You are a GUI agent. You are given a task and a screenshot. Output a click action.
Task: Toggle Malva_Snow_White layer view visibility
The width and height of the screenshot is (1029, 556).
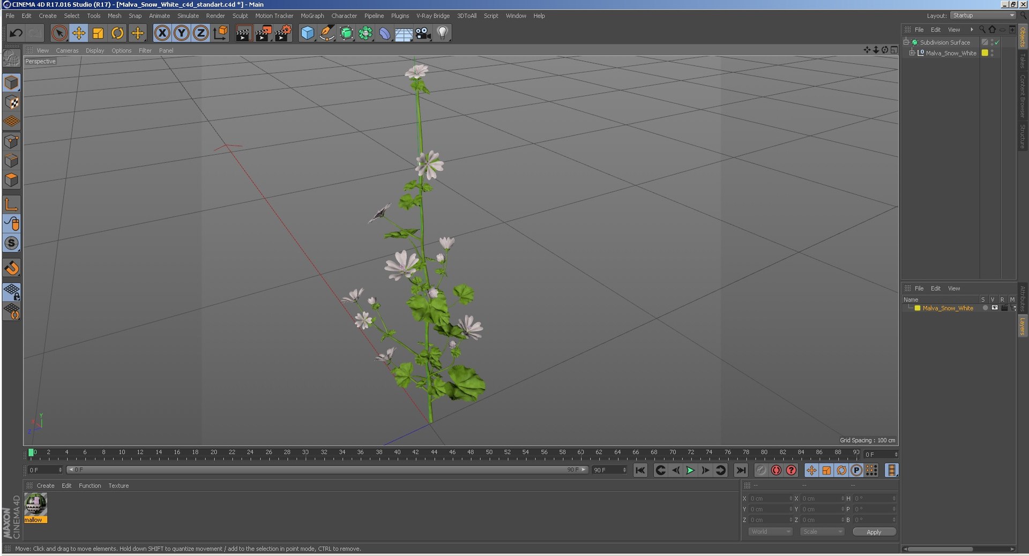(x=995, y=308)
